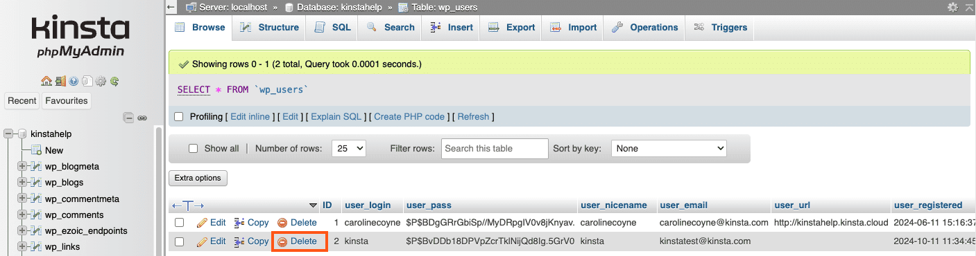Switch to the Browse tab
The height and width of the screenshot is (256, 976).
click(200, 28)
